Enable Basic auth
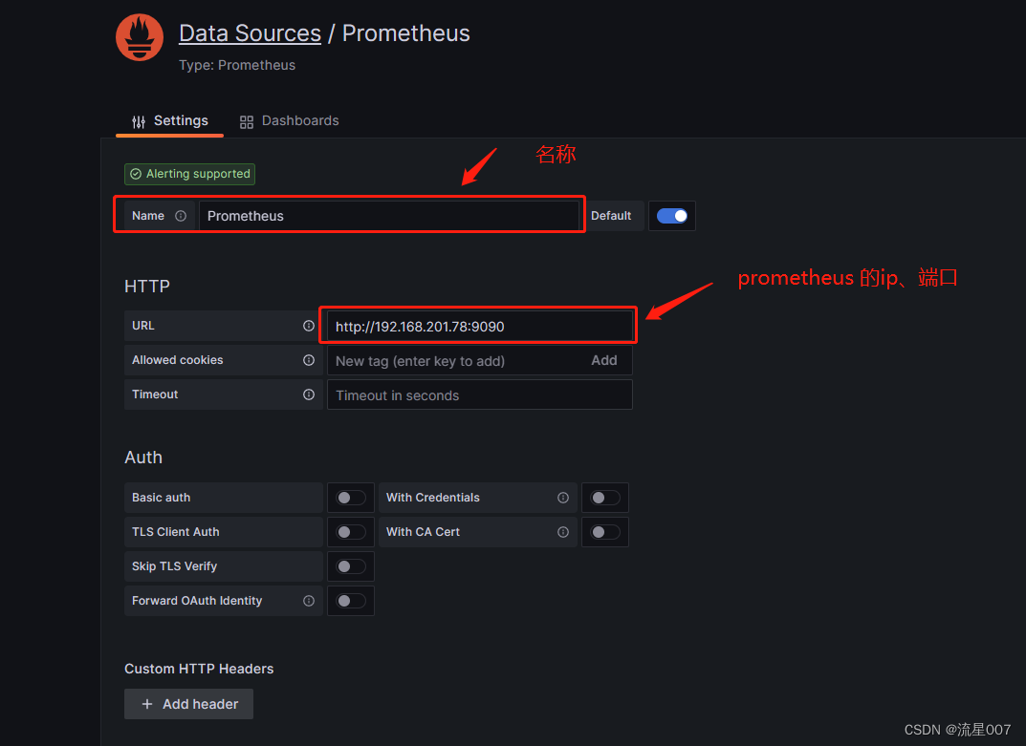 click(350, 498)
